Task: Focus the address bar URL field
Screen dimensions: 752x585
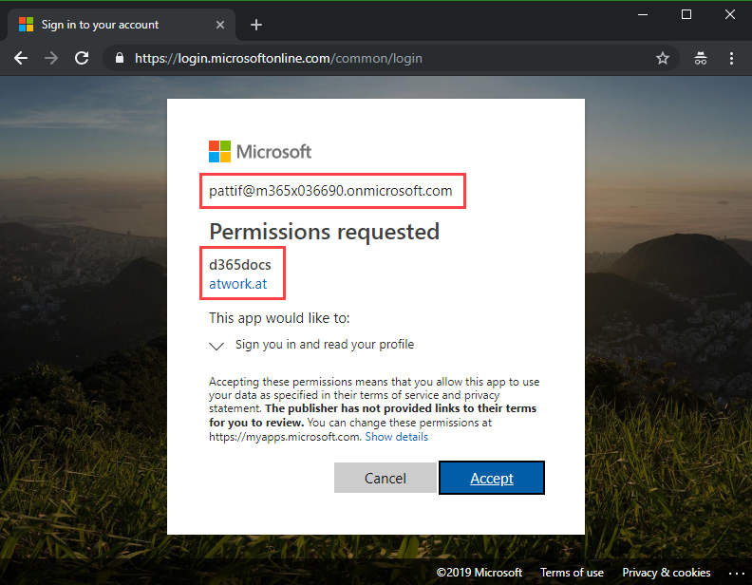Action: click(x=380, y=58)
